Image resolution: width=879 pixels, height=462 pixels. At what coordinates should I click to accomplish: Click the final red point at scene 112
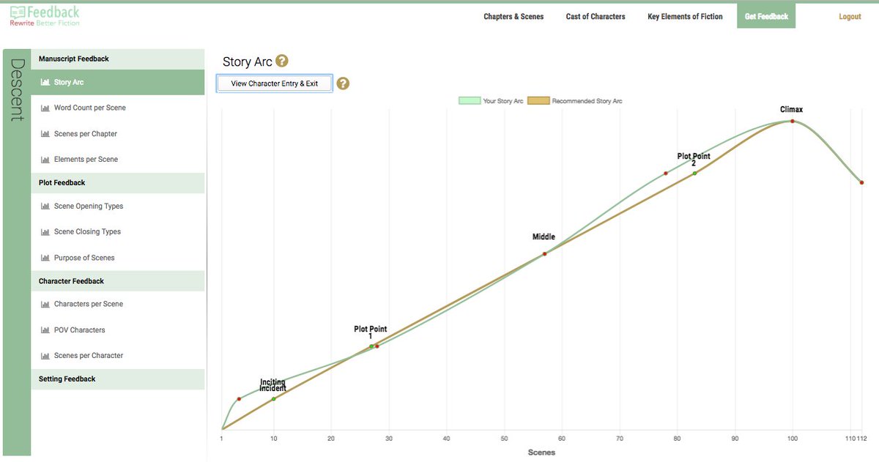pyautogui.click(x=861, y=182)
